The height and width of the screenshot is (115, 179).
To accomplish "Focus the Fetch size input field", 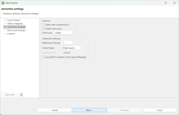I will (x=63, y=33).
